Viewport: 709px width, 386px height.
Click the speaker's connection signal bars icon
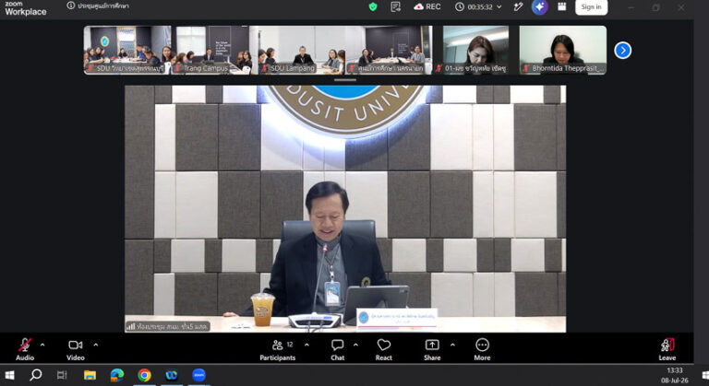pos(131,326)
